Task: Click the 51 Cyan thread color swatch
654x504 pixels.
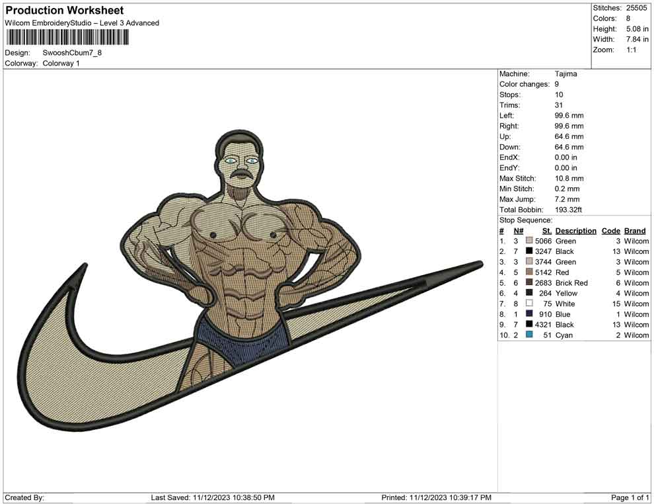Action: coord(529,335)
